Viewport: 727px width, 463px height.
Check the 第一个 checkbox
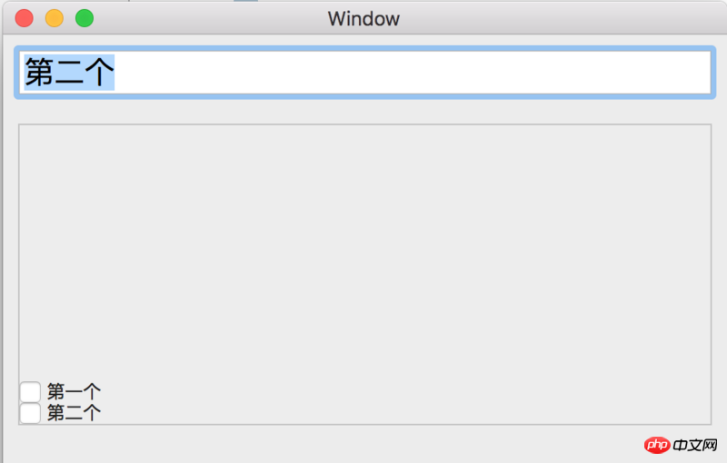tap(30, 391)
